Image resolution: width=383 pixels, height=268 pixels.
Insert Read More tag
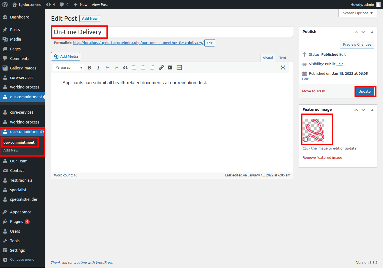(x=170, y=68)
